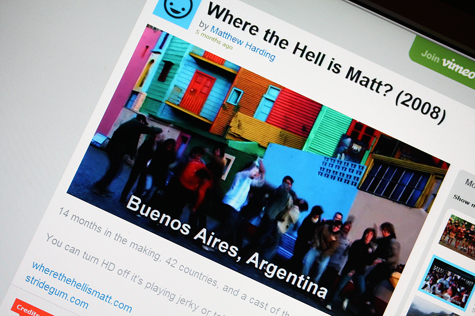Select the blue-bordered related video thumbnail

point(447,283)
